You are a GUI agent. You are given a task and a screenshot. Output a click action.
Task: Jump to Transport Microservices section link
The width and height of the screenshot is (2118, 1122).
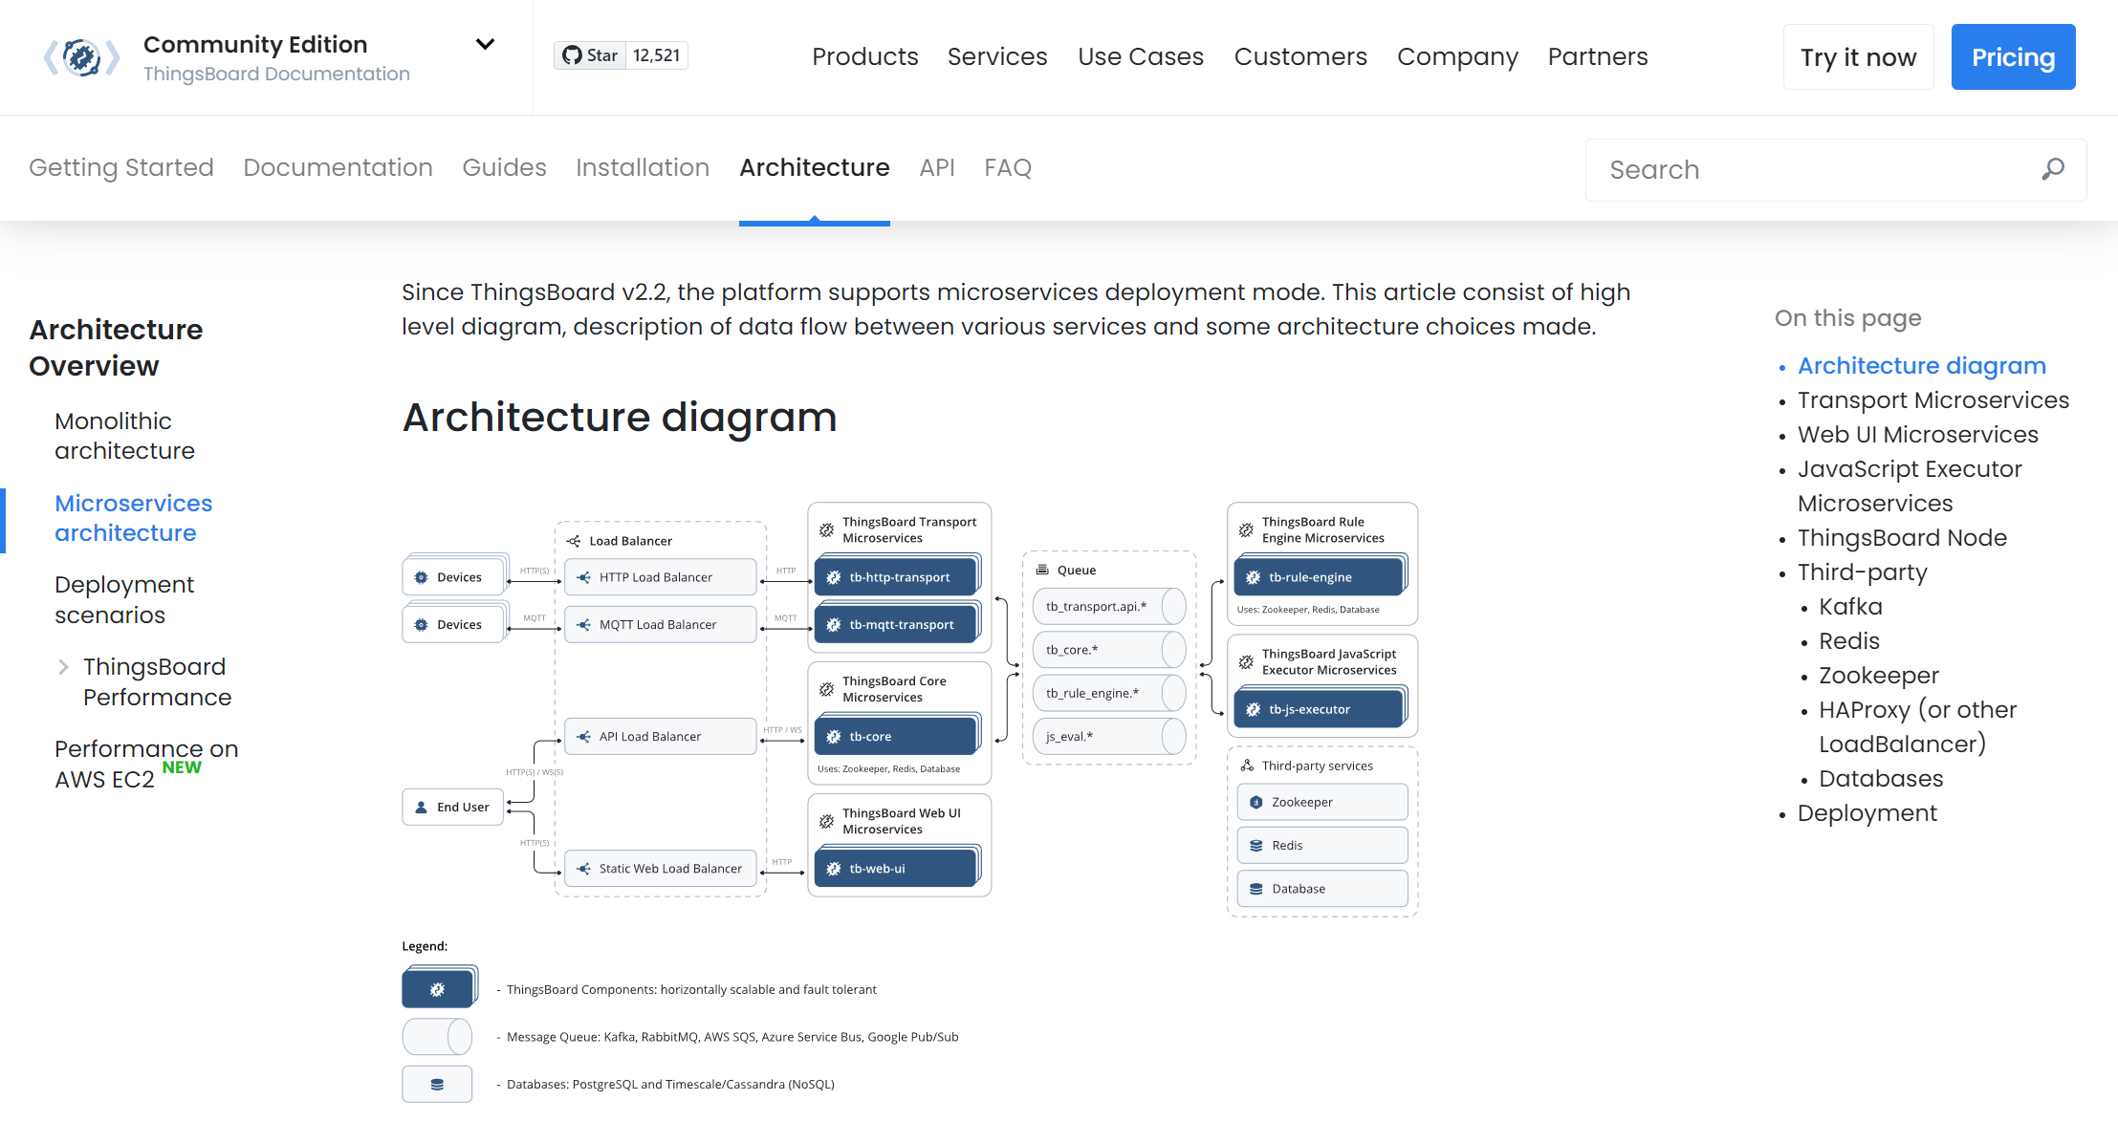[1932, 400]
